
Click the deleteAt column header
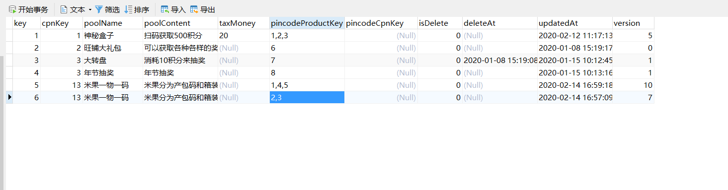click(x=500, y=23)
